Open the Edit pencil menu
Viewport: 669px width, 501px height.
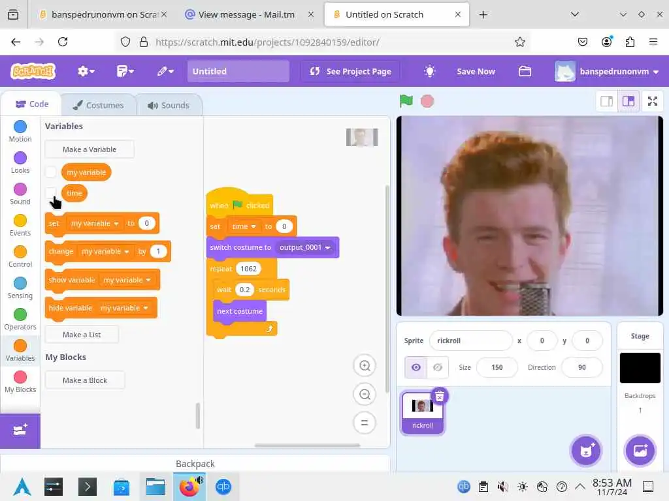tap(165, 71)
